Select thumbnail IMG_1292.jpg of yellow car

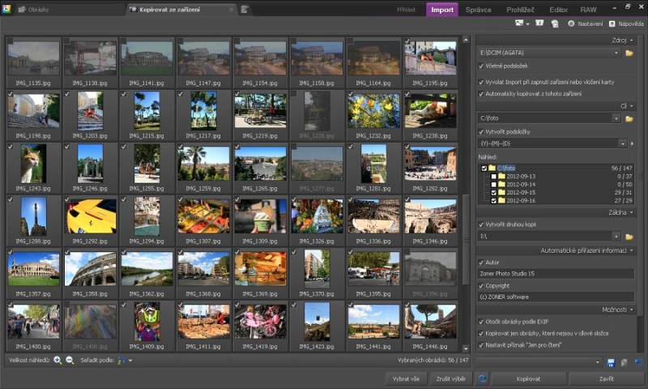[x=90, y=216]
